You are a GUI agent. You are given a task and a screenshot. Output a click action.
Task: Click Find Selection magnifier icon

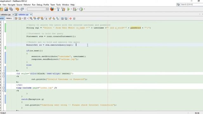[x=31, y=18]
